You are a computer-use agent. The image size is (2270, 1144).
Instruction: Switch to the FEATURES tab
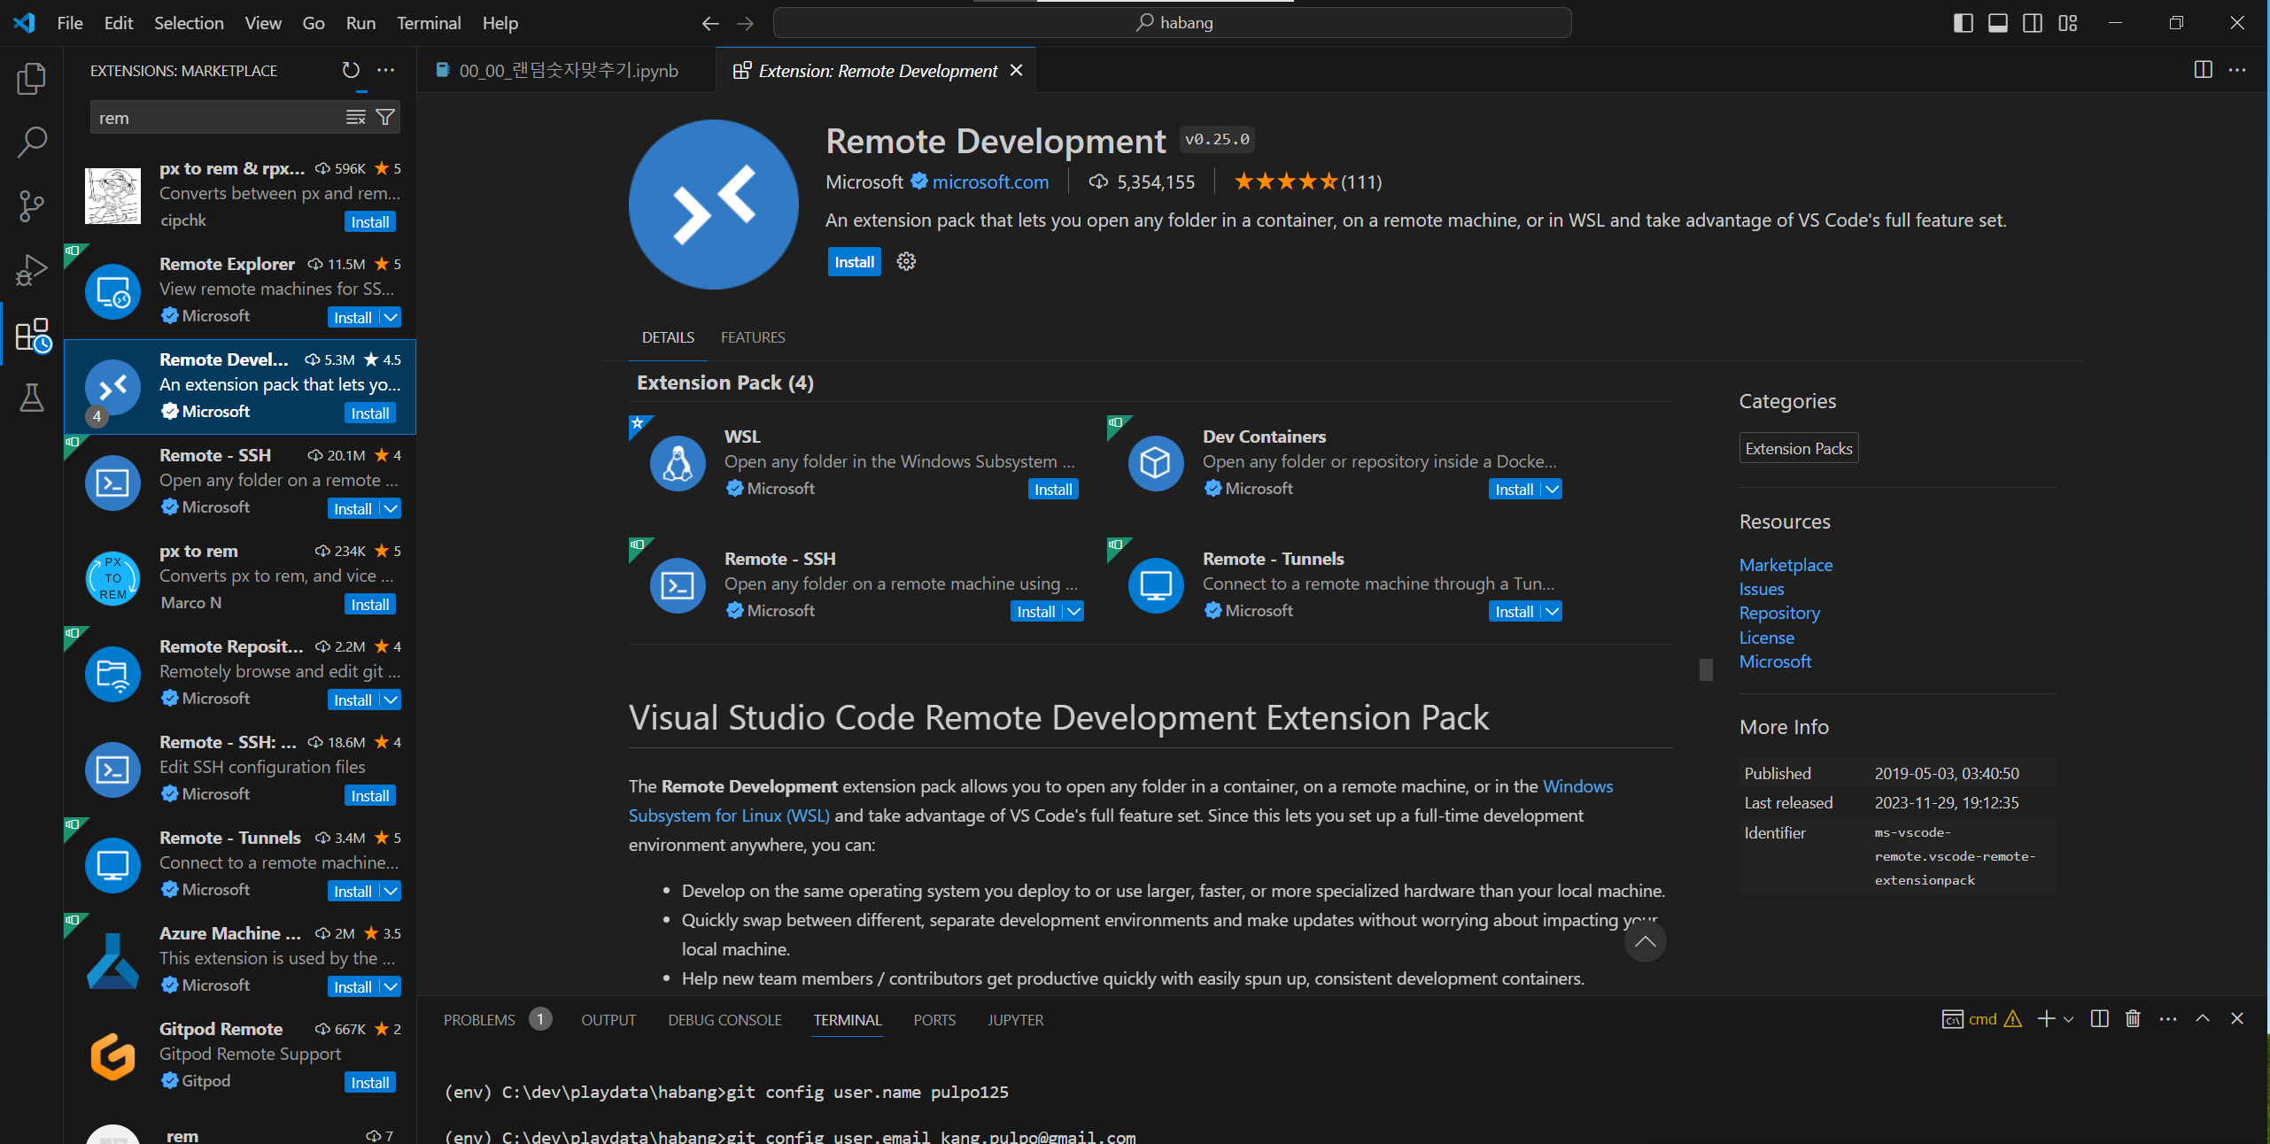point(752,337)
